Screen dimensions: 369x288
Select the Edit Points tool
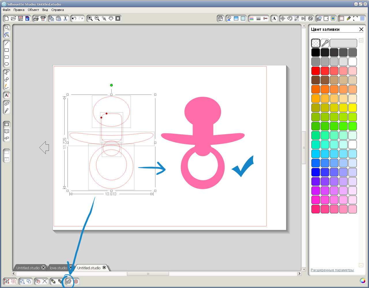[7, 35]
